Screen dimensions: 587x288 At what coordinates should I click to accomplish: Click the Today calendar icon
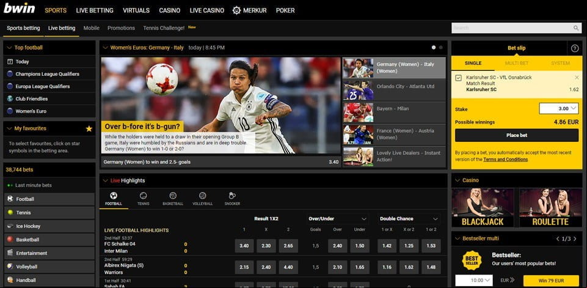[10, 62]
